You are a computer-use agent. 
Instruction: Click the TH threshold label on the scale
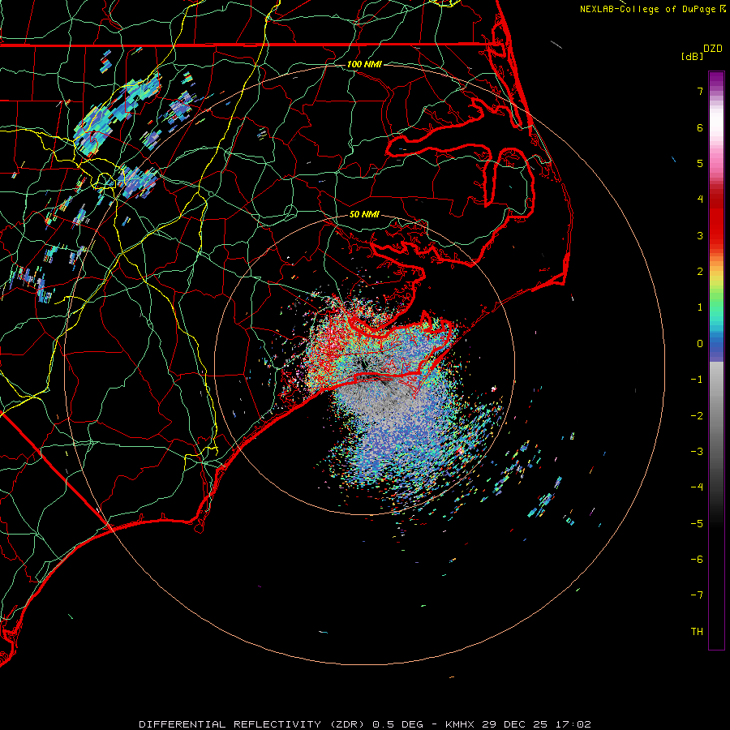[697, 632]
